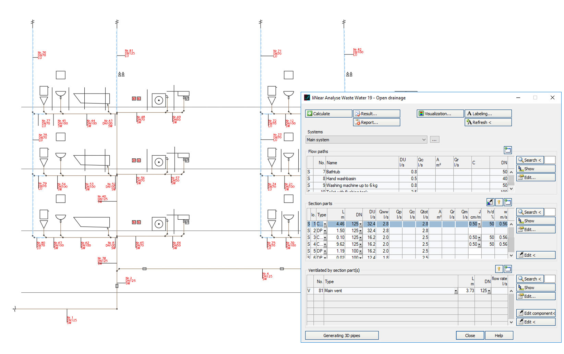
Task: Click the key icon above the Ventilated section table
Action: point(499,269)
